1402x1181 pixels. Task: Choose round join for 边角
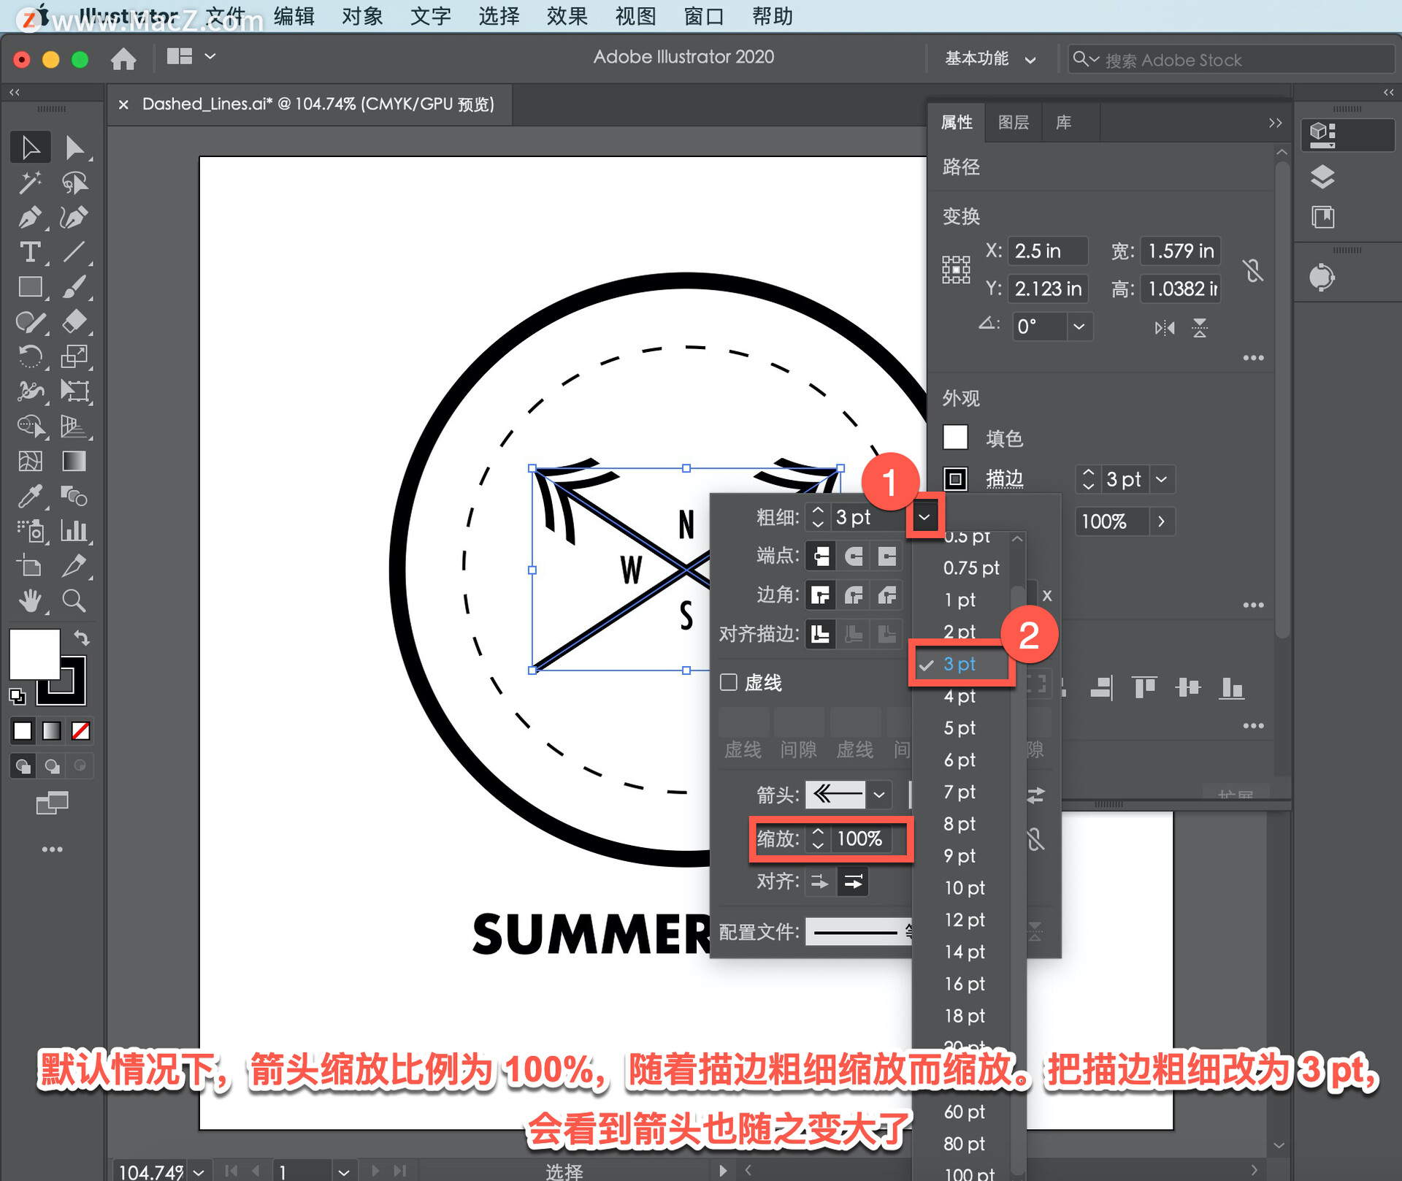click(x=854, y=595)
